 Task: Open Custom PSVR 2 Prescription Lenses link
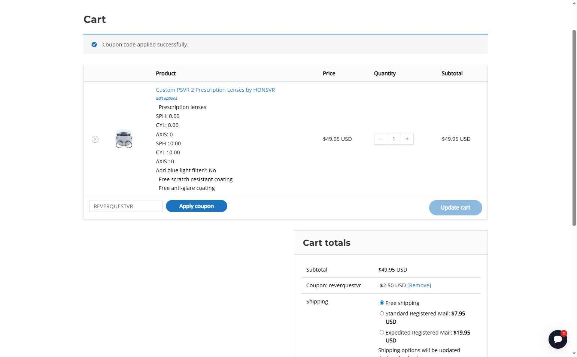click(x=215, y=90)
